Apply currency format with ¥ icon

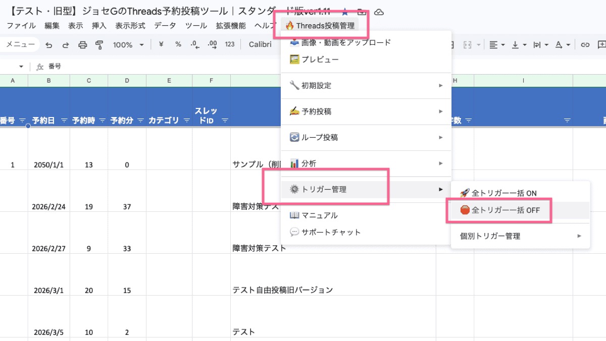click(161, 44)
